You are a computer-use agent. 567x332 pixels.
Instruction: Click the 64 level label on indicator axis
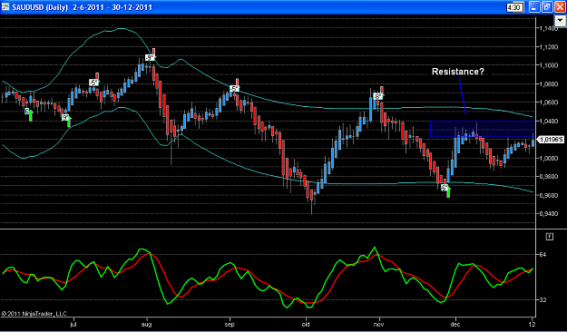pyautogui.click(x=543, y=255)
